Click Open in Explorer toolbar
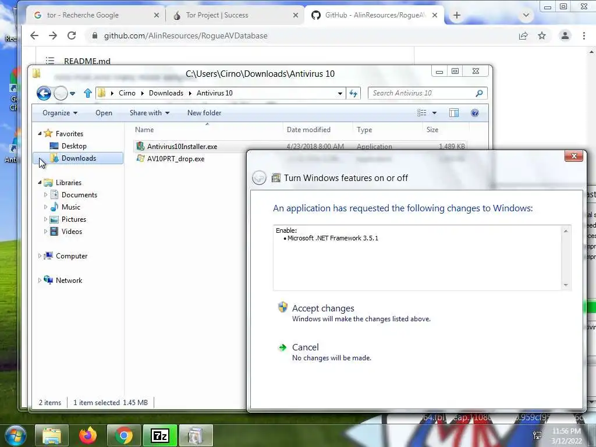Image resolution: width=596 pixels, height=447 pixels. (x=104, y=113)
